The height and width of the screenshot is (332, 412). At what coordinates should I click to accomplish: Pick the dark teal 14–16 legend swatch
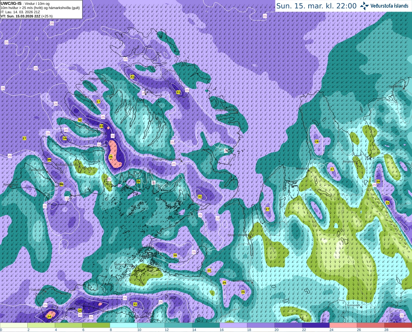206,325
